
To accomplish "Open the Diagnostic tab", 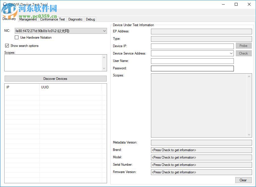I will [75, 19].
